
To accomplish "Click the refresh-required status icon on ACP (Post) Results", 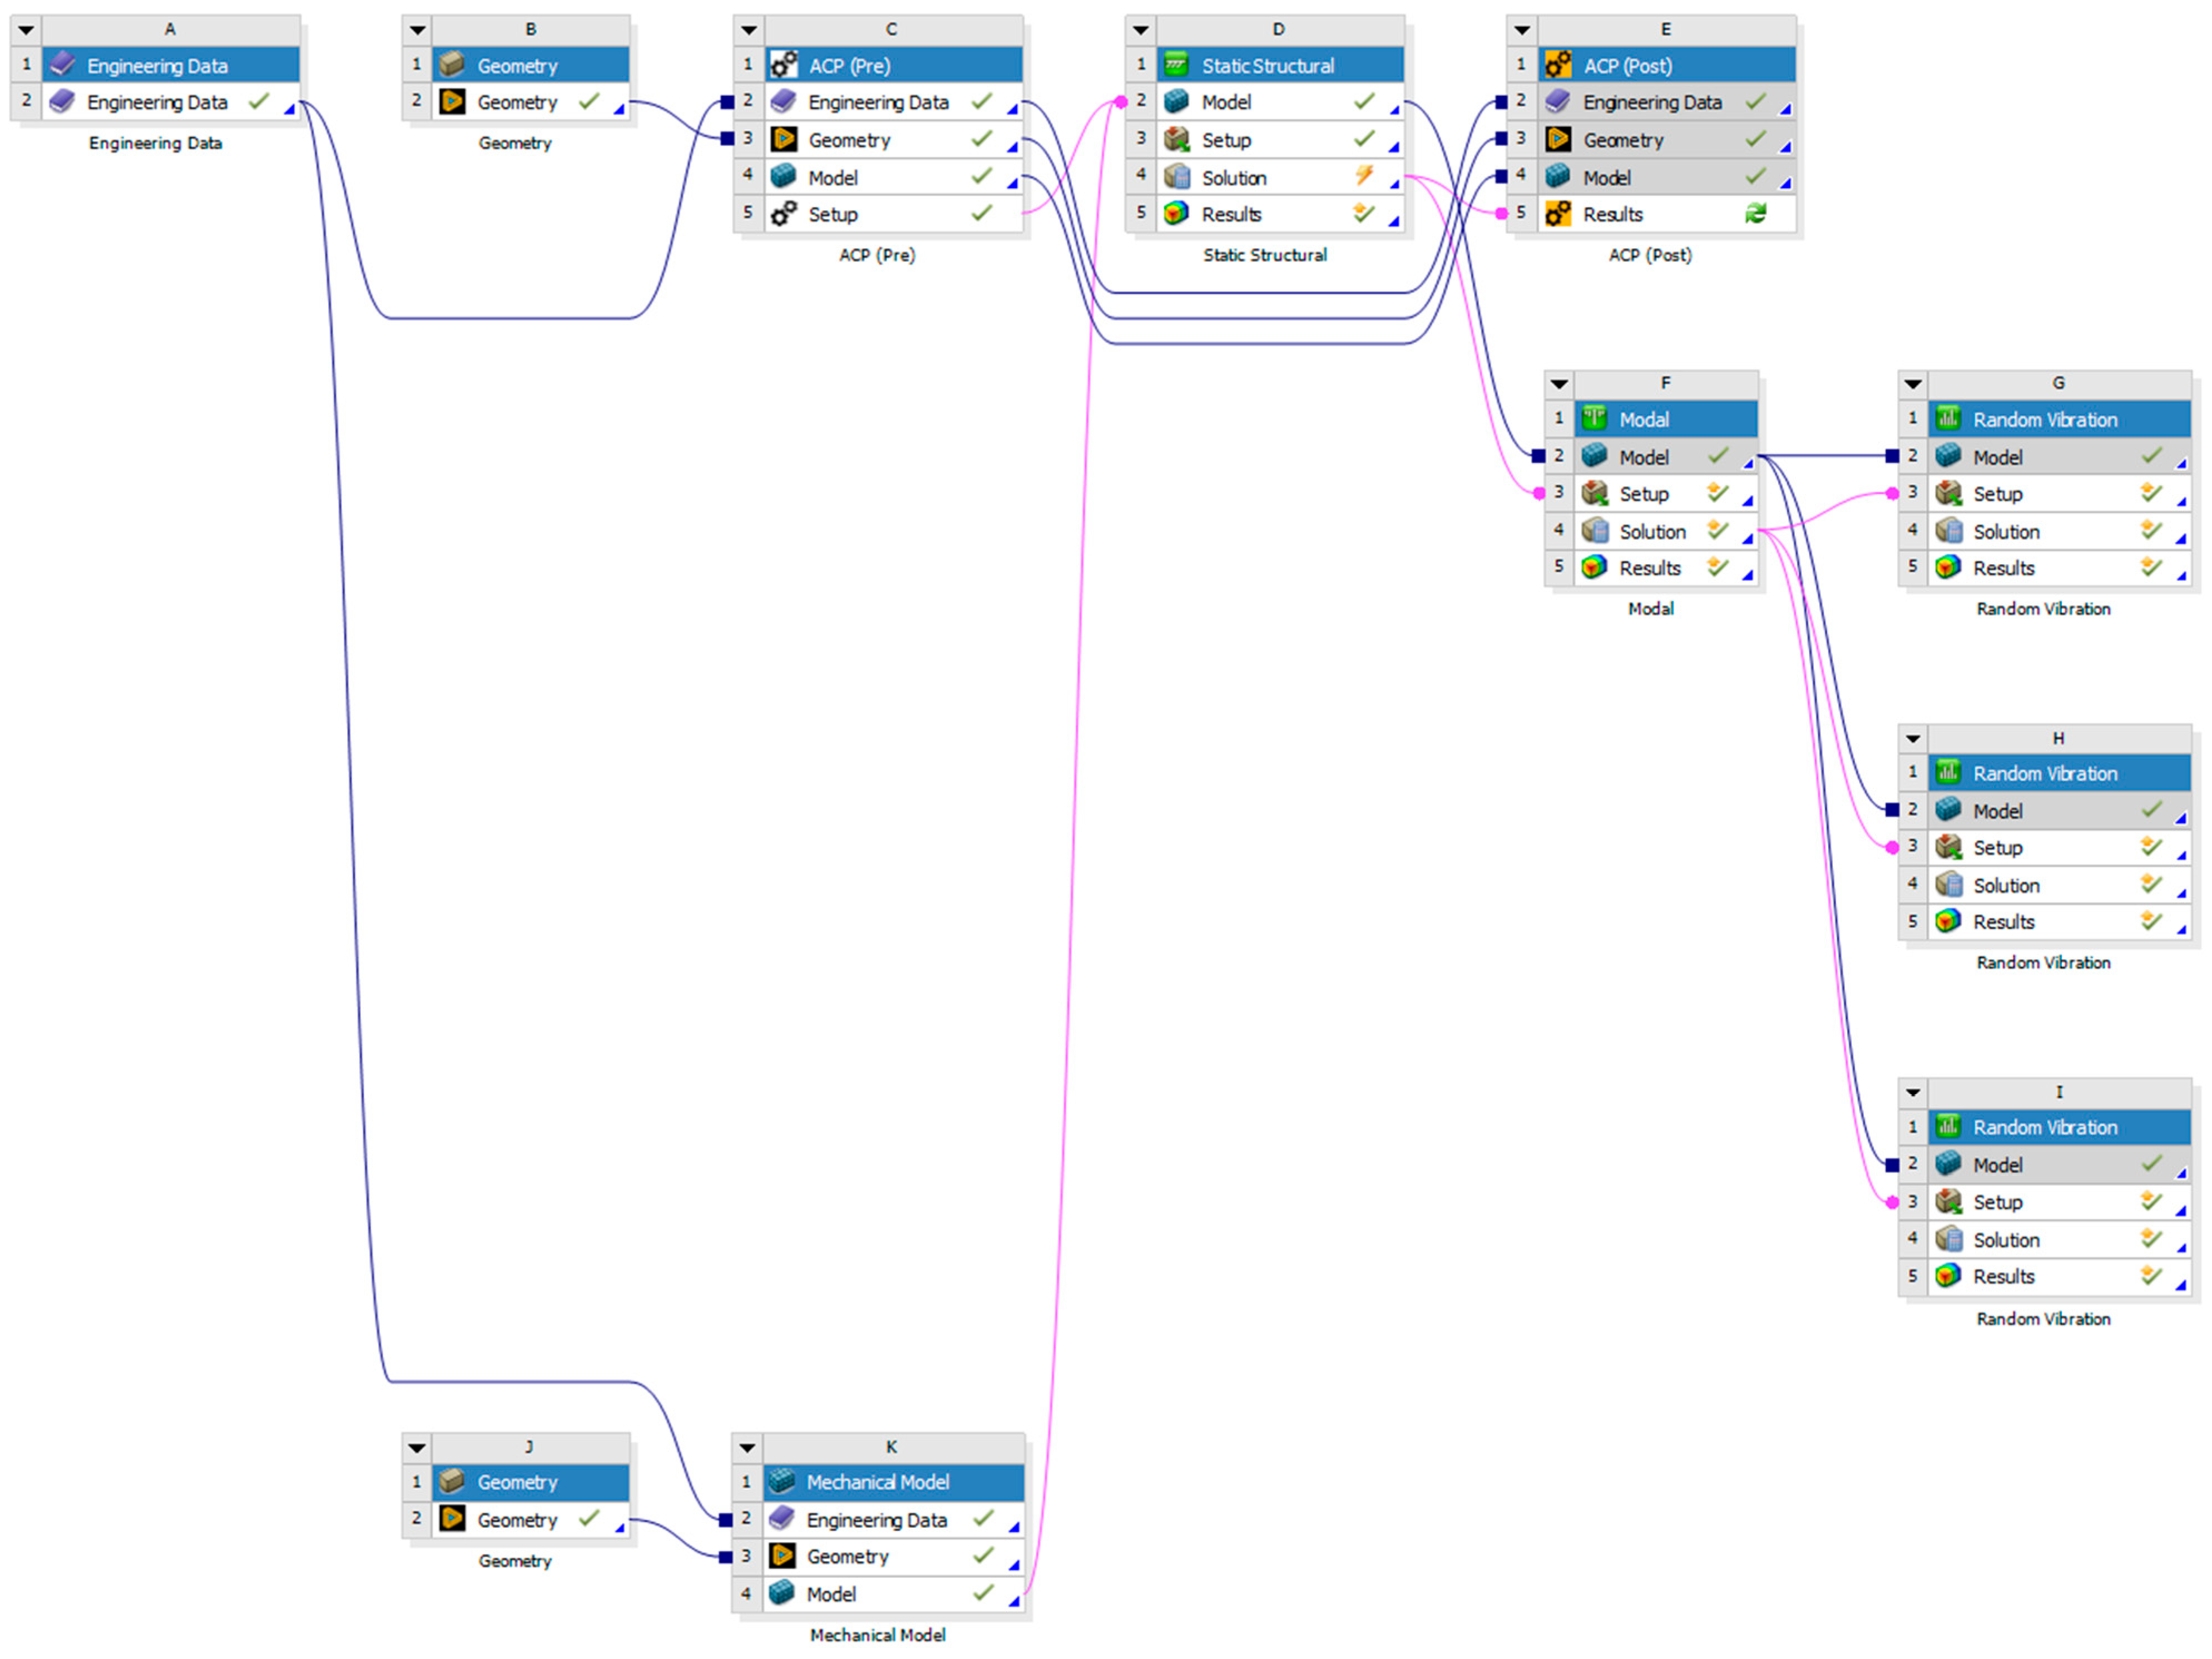I will 1755,214.
